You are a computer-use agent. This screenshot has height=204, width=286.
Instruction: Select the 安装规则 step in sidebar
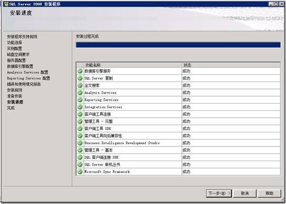coord(15,90)
